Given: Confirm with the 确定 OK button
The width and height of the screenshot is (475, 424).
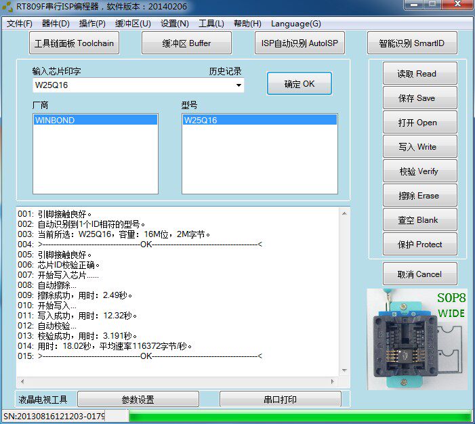Looking at the screenshot, I should 299,84.
